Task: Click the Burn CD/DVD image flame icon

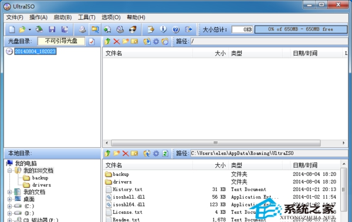Action: [133, 29]
